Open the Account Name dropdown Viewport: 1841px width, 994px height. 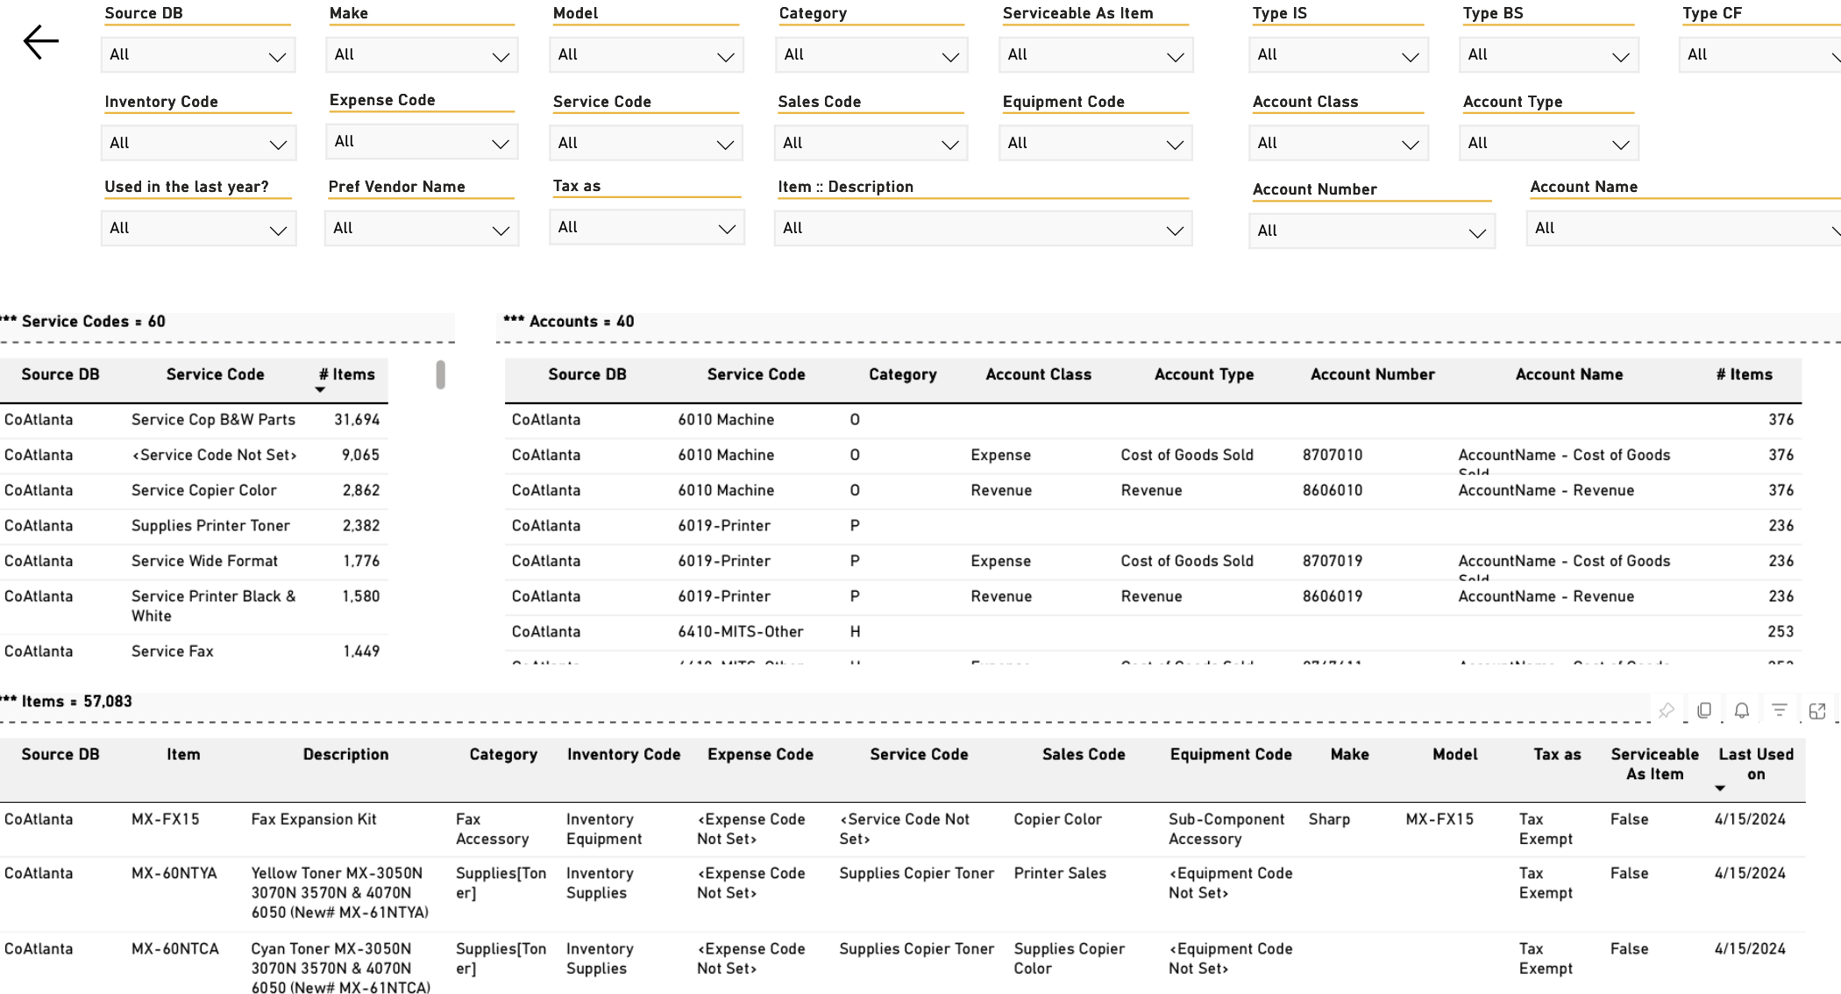coord(1683,229)
